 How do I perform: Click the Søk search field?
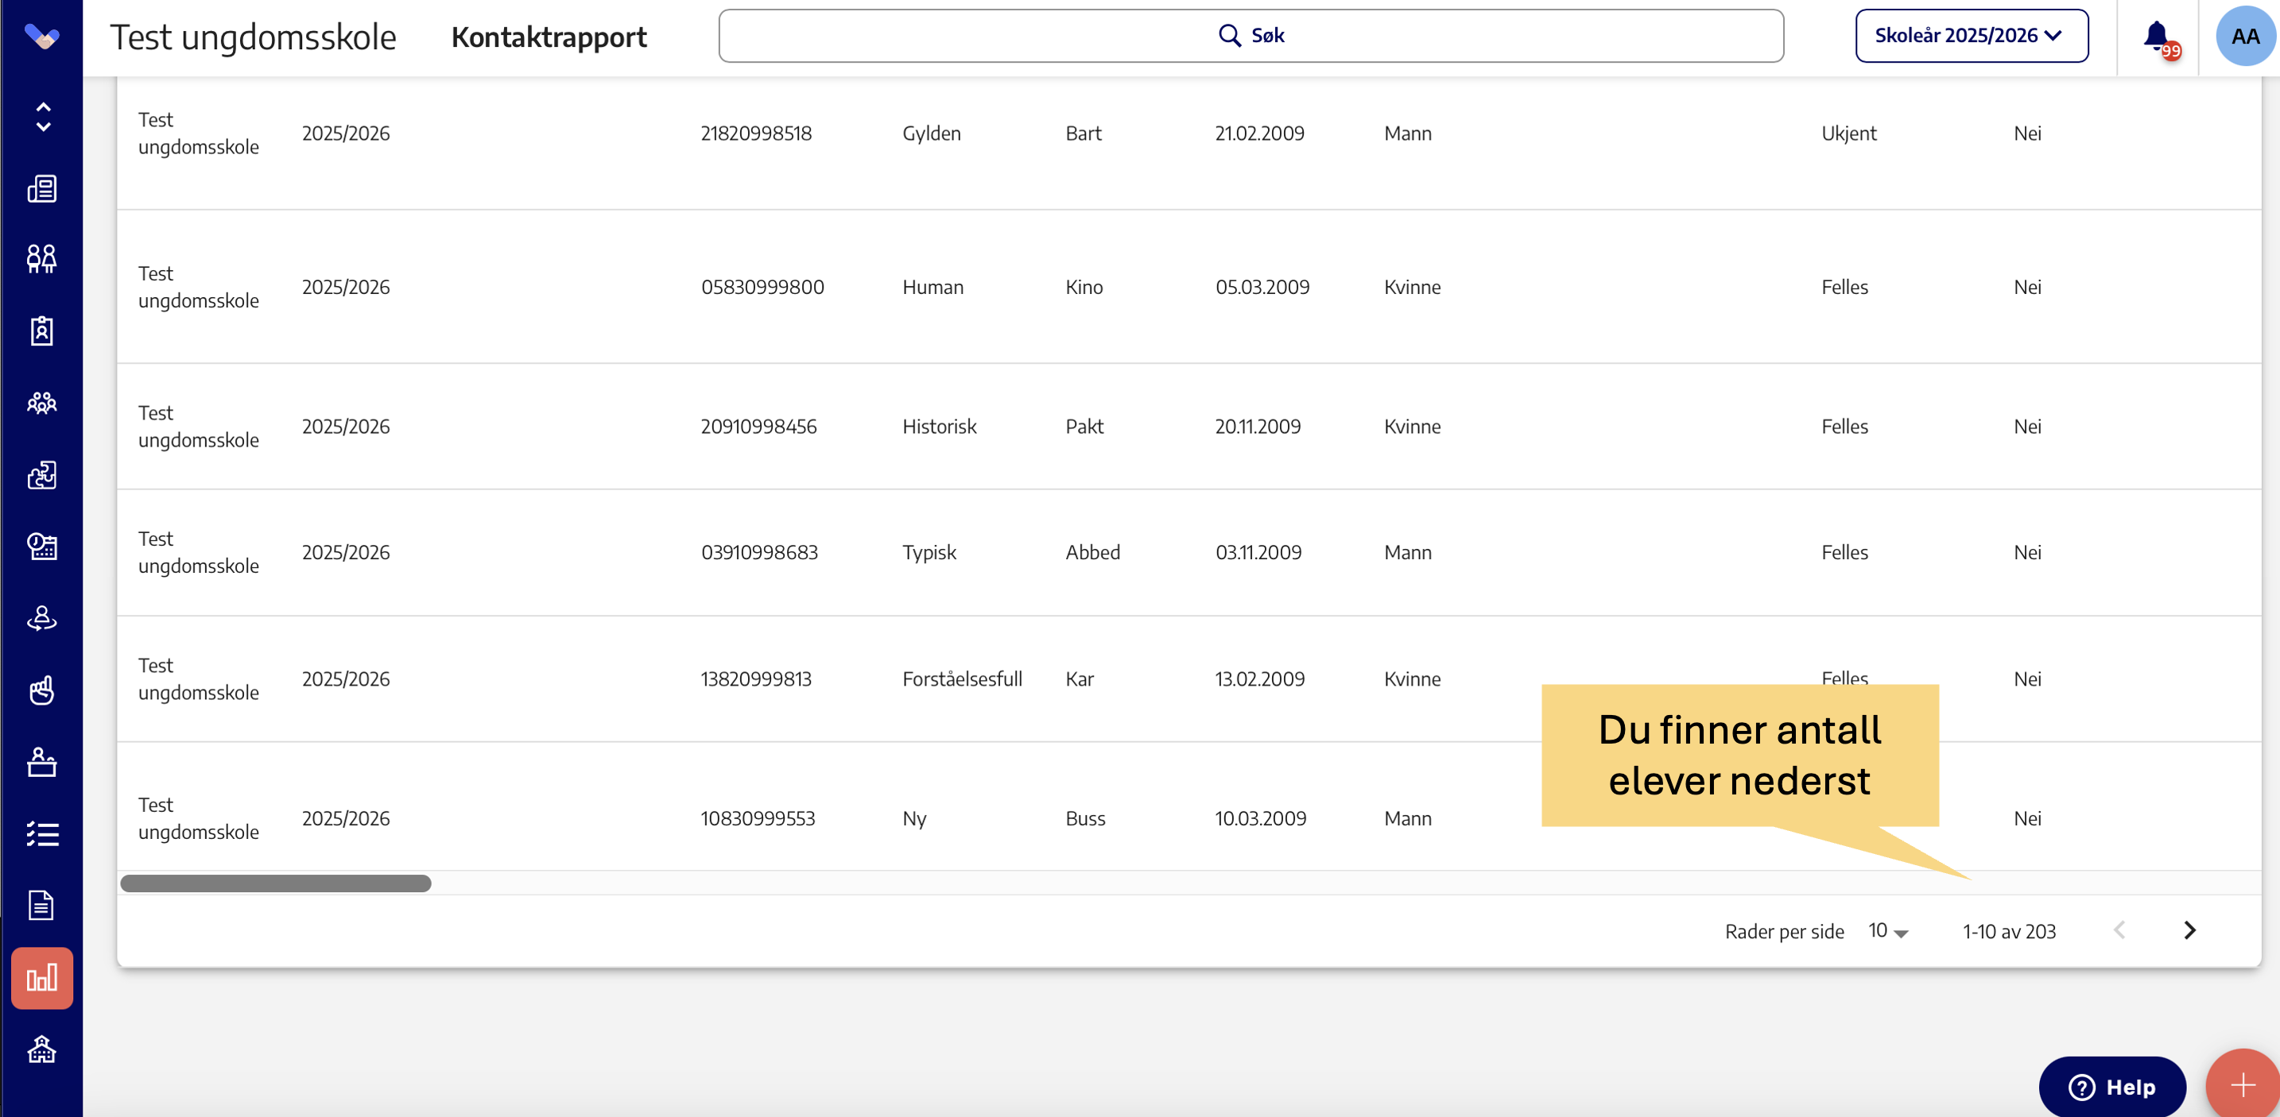point(1251,36)
